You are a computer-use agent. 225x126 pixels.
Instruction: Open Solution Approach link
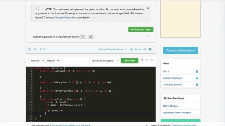pyautogui.click(x=172, y=78)
